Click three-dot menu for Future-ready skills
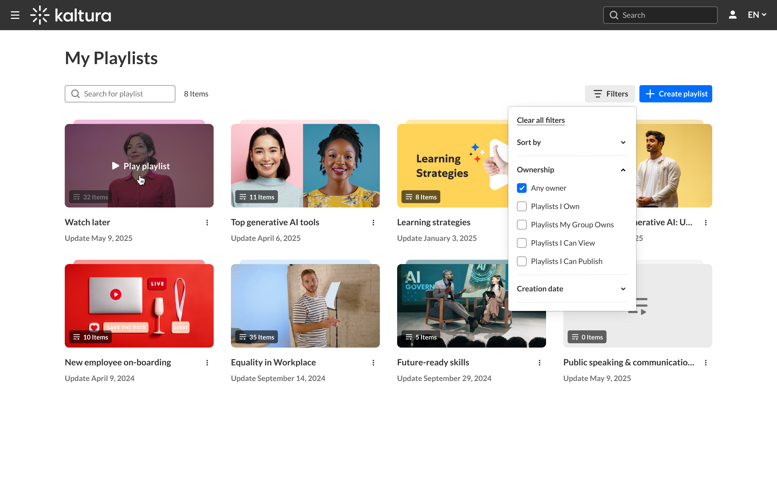The image size is (777, 485). click(x=539, y=362)
